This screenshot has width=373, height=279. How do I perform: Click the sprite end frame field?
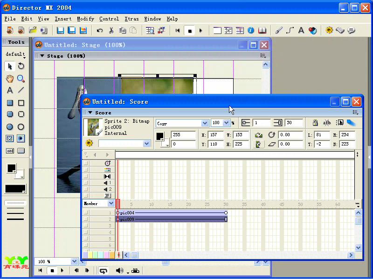(x=294, y=123)
